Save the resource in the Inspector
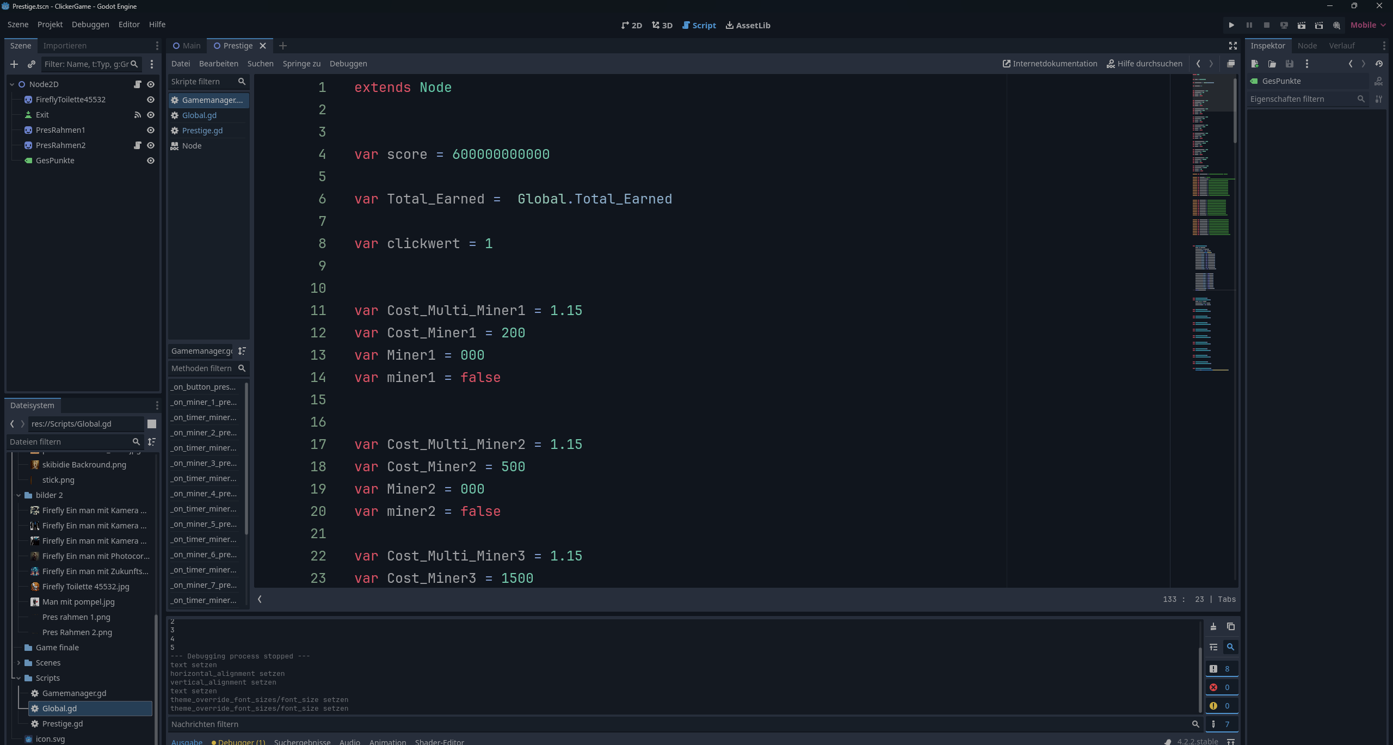The width and height of the screenshot is (1393, 745). pyautogui.click(x=1290, y=64)
